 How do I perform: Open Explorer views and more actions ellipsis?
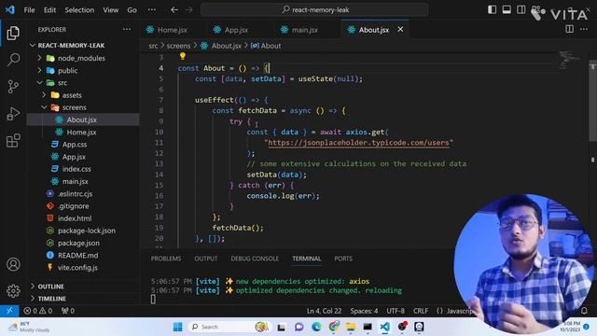(127, 29)
